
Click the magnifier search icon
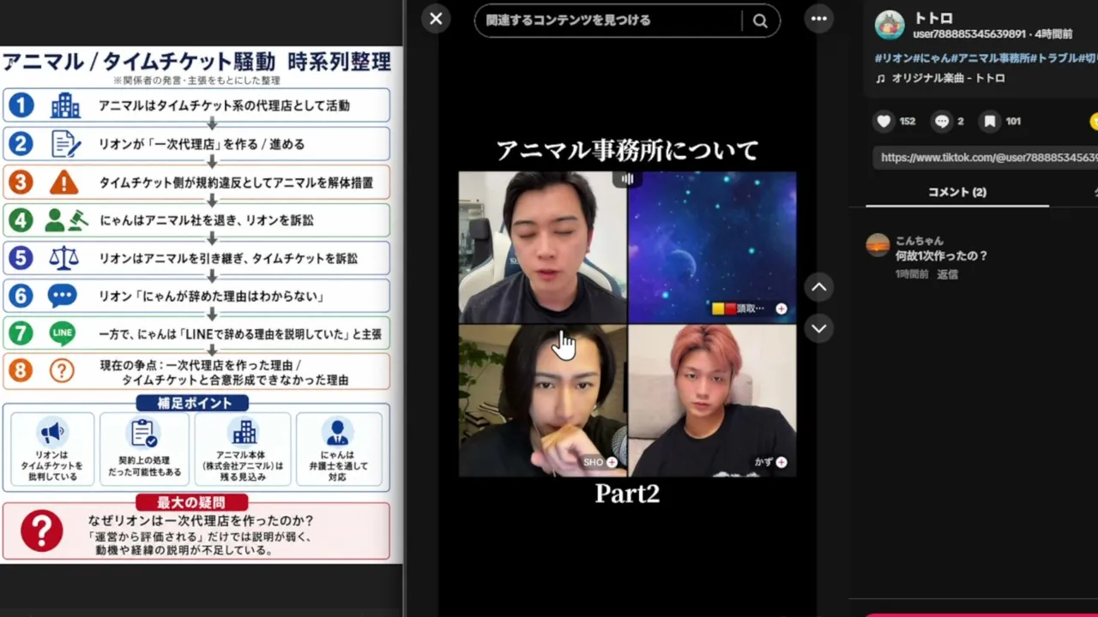click(x=760, y=21)
